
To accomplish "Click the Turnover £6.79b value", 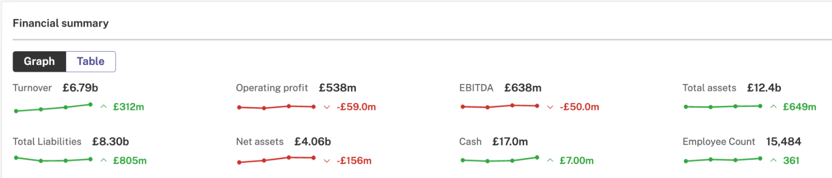I will 80,88.
